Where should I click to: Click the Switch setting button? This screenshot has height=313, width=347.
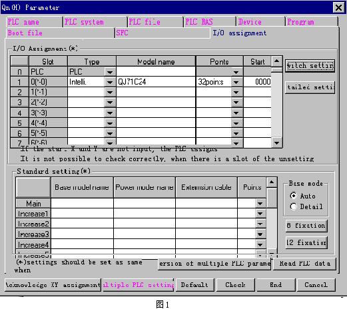click(x=310, y=66)
